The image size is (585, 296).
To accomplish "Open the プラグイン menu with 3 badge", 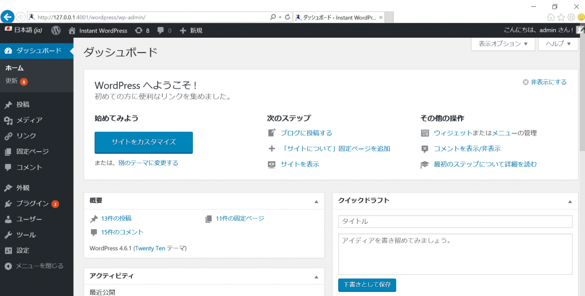I will click(37, 203).
